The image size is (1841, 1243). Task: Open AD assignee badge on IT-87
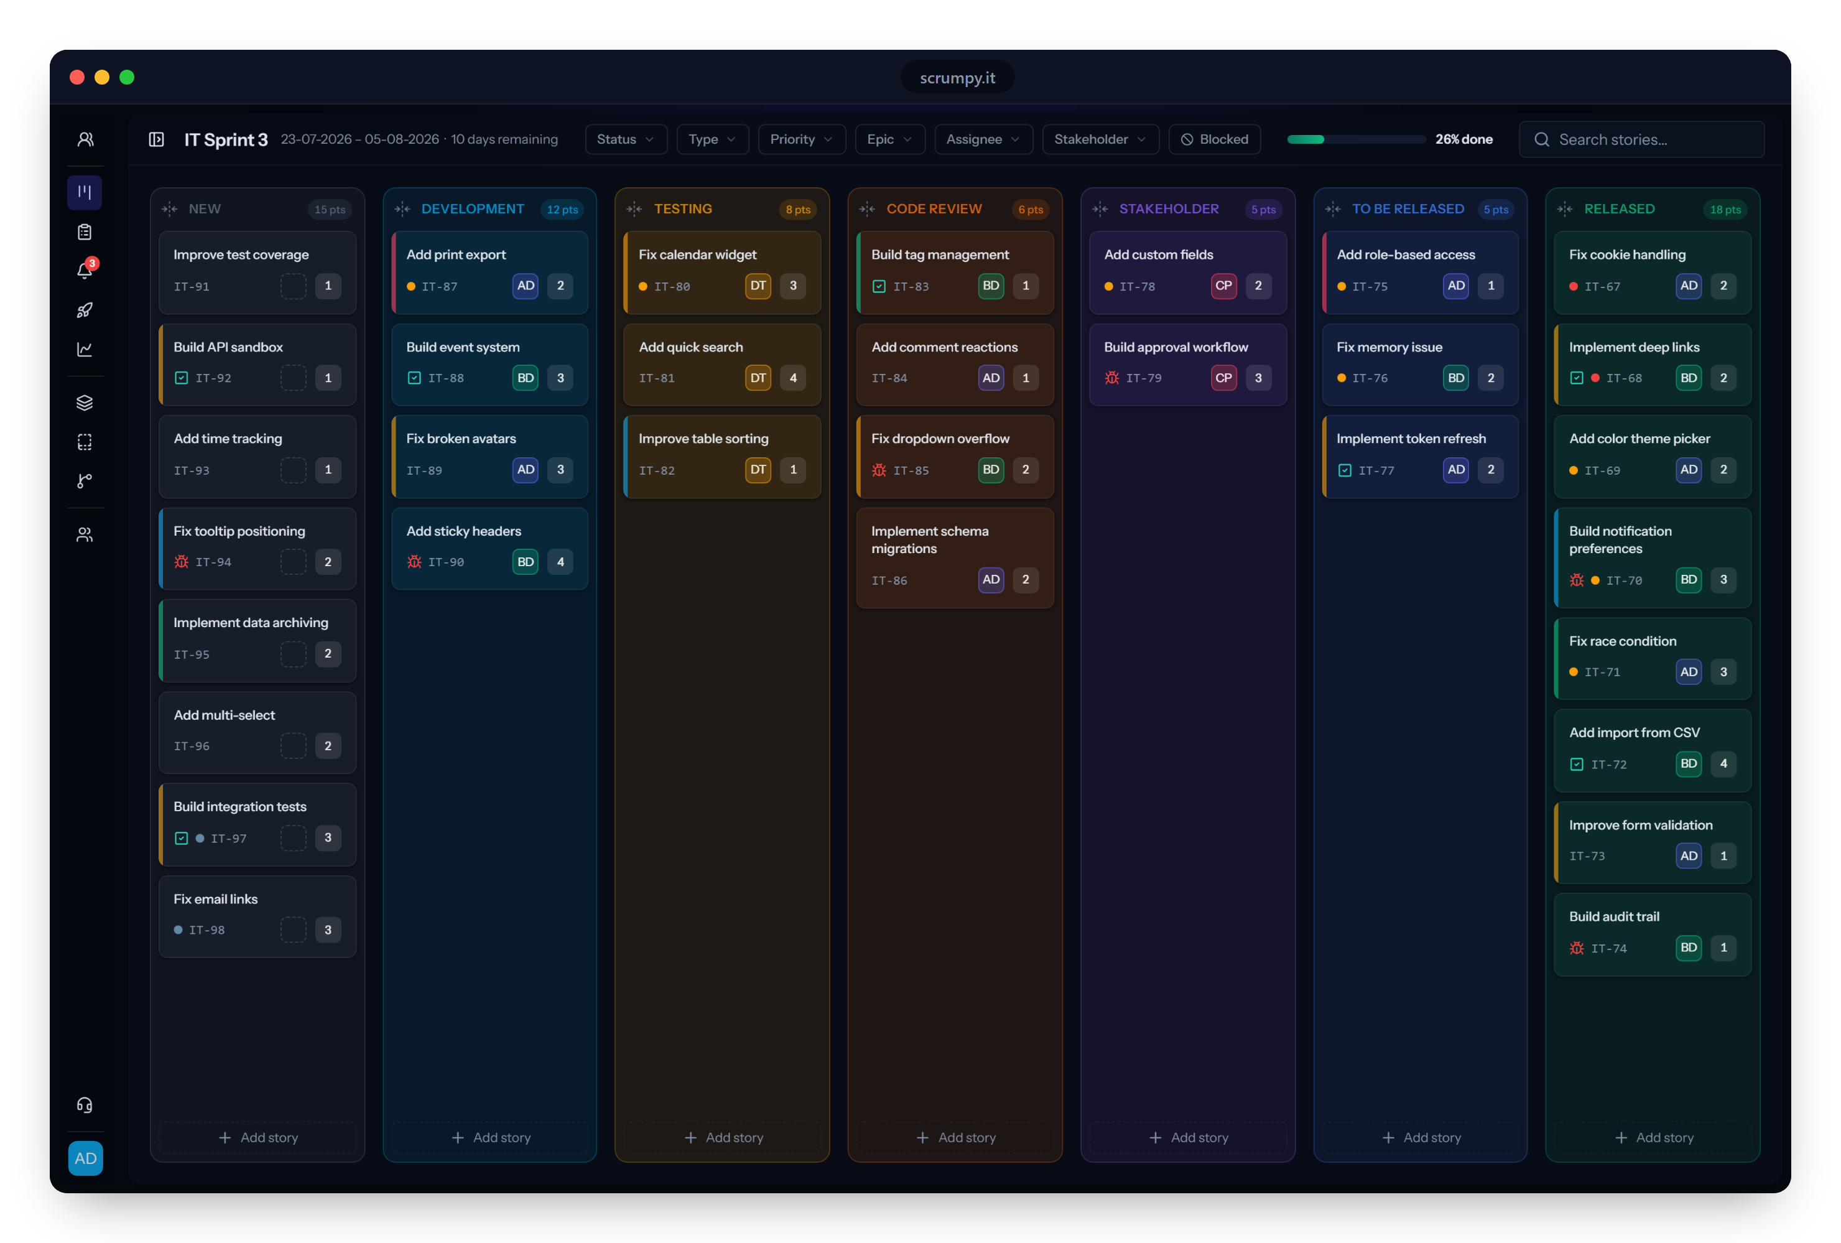coord(526,285)
